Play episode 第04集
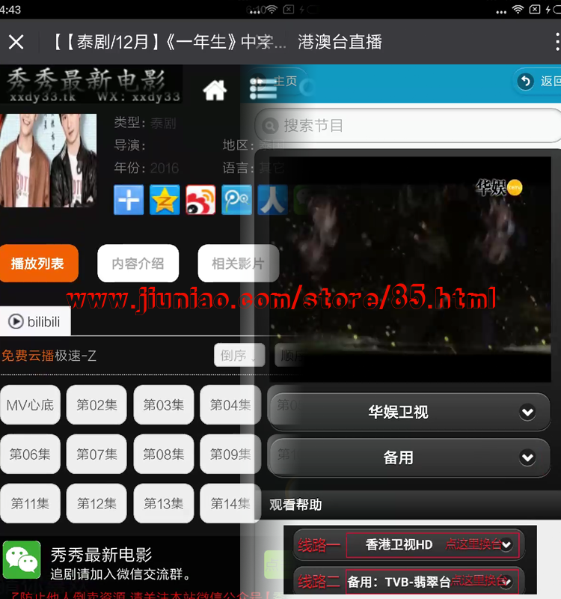The width and height of the screenshot is (561, 599). pos(230,405)
